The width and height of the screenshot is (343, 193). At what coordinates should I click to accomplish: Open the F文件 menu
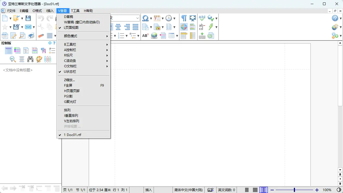[11, 11]
